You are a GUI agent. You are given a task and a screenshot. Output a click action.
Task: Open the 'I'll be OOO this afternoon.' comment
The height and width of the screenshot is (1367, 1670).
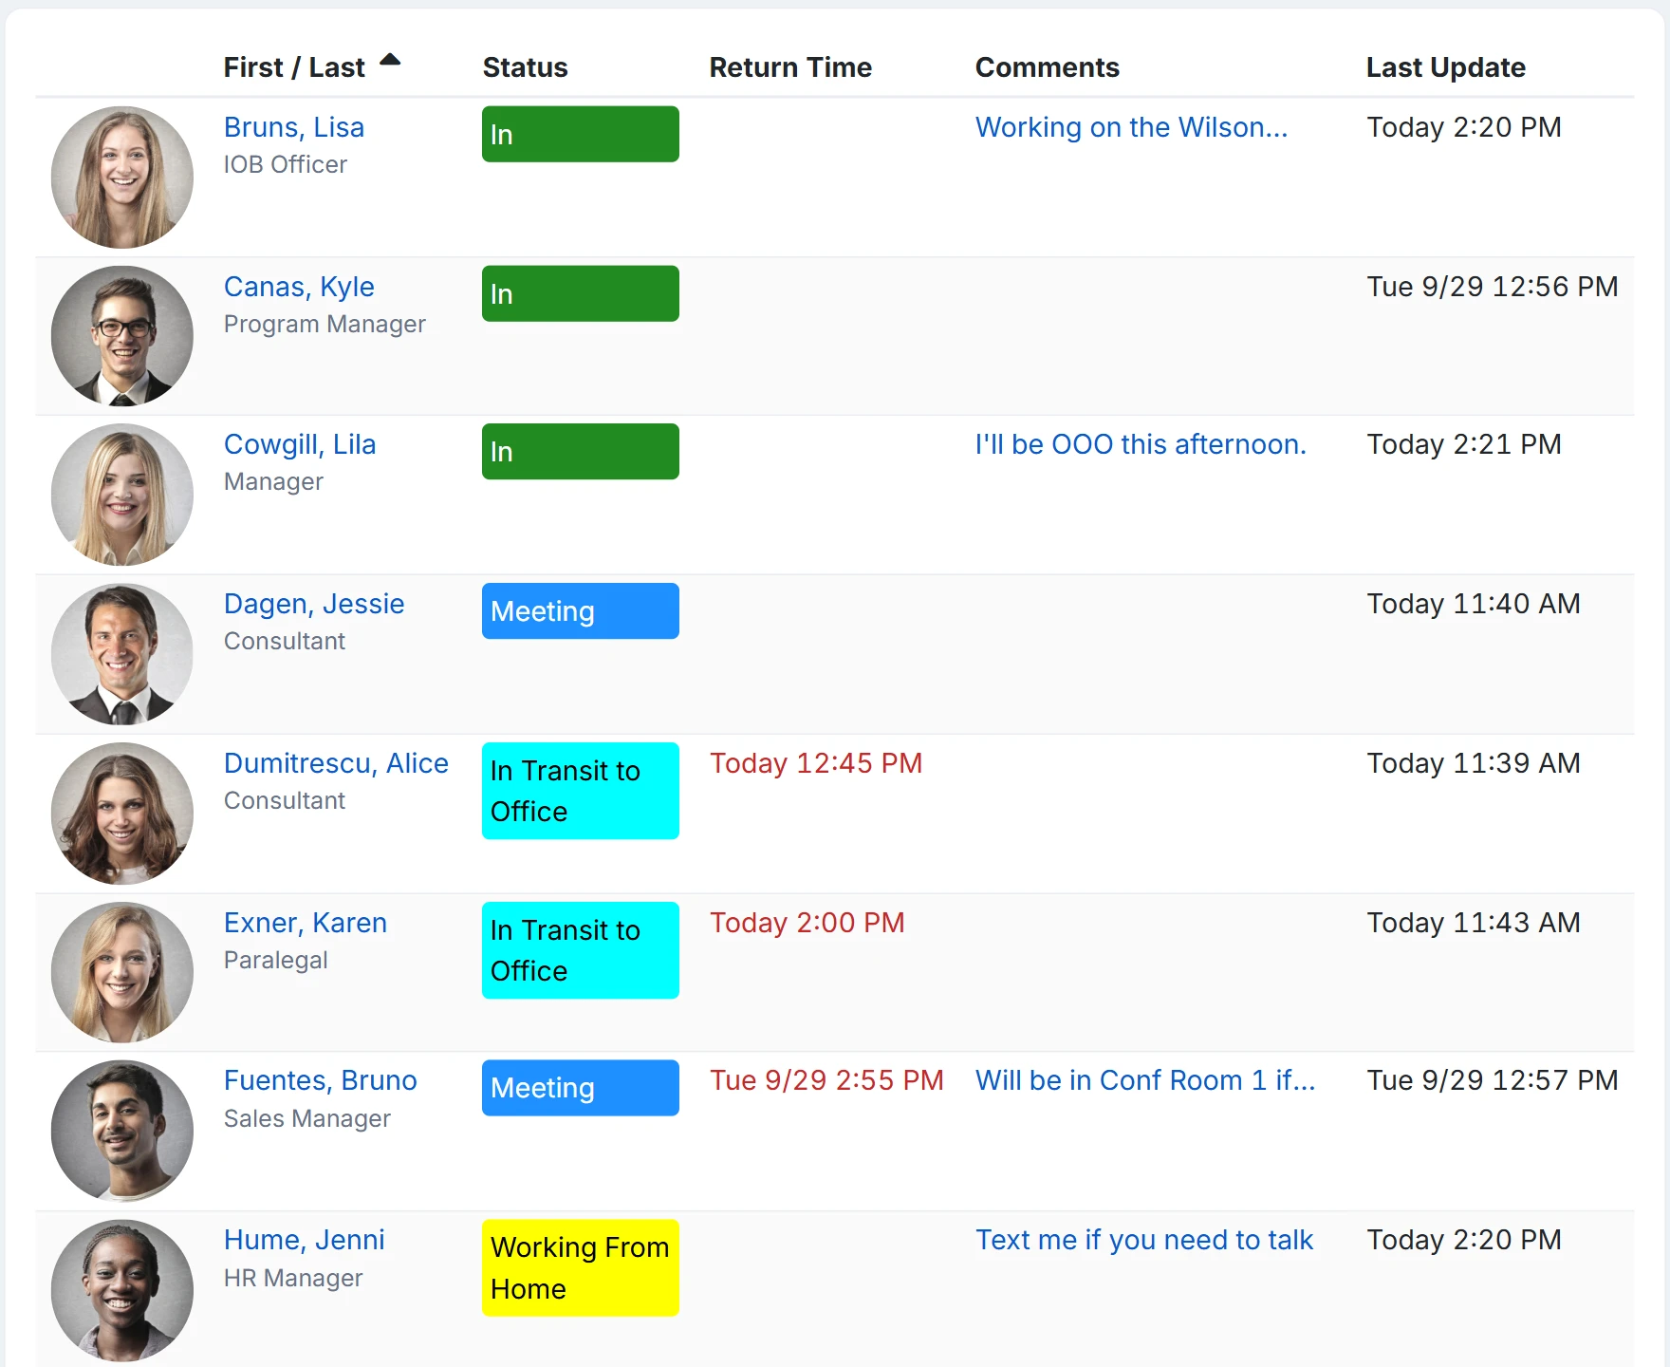click(x=1141, y=444)
